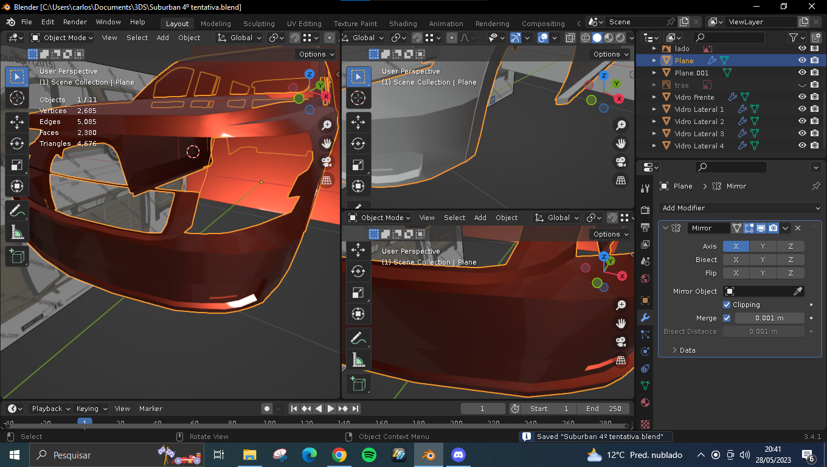Select the Measure tool in left viewport
The width and height of the screenshot is (827, 467).
tap(17, 232)
